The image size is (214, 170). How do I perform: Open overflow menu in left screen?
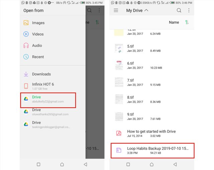(x=99, y=10)
